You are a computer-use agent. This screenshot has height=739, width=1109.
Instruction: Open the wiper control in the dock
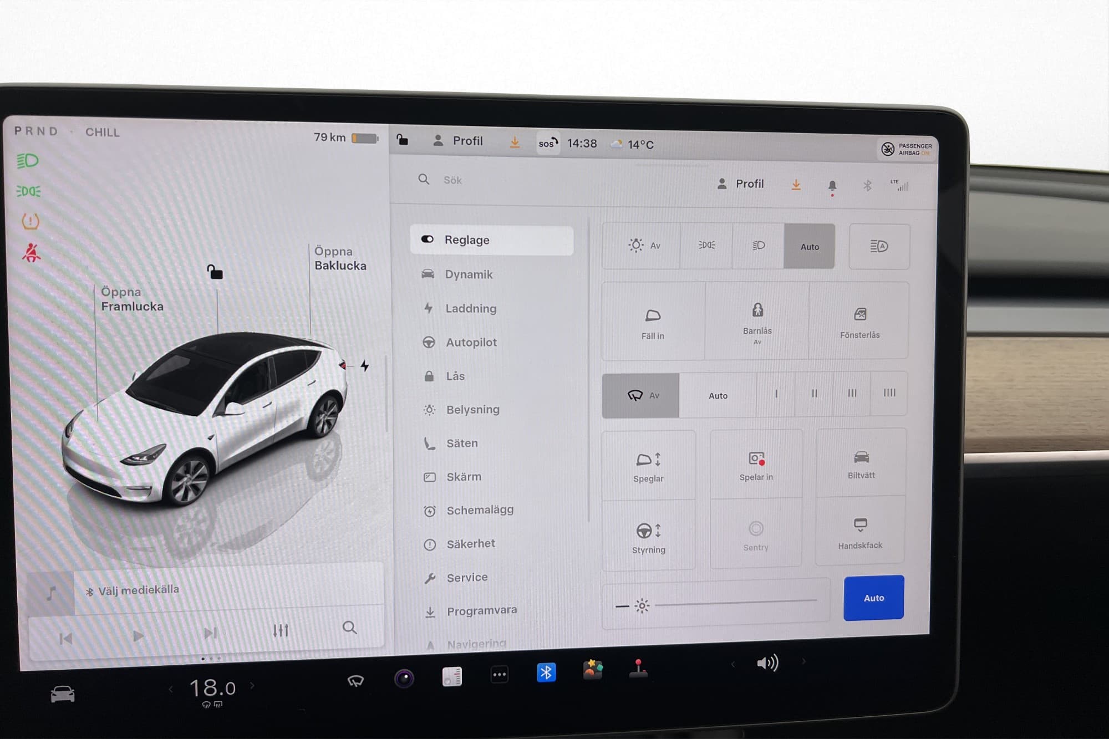tap(355, 680)
